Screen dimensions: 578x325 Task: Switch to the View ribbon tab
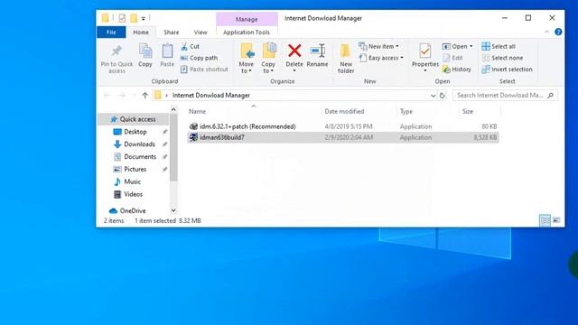pos(200,32)
